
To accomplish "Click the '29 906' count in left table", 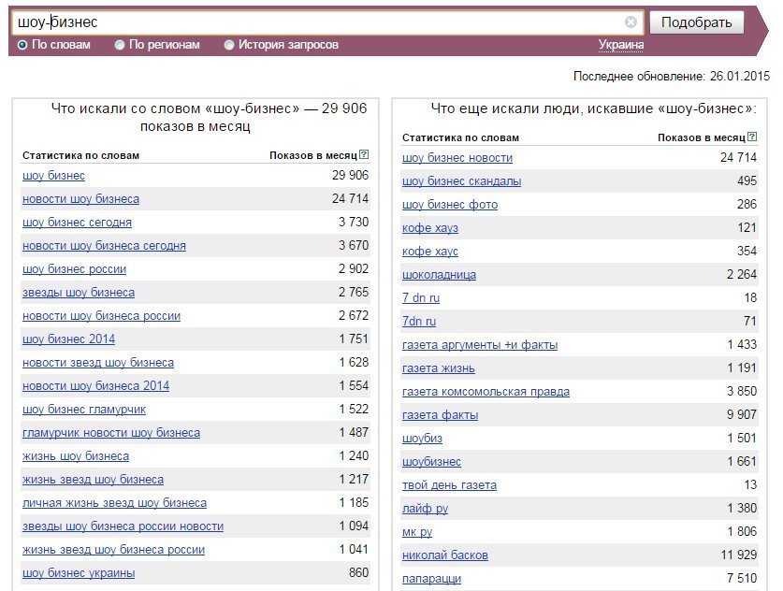I will [350, 175].
